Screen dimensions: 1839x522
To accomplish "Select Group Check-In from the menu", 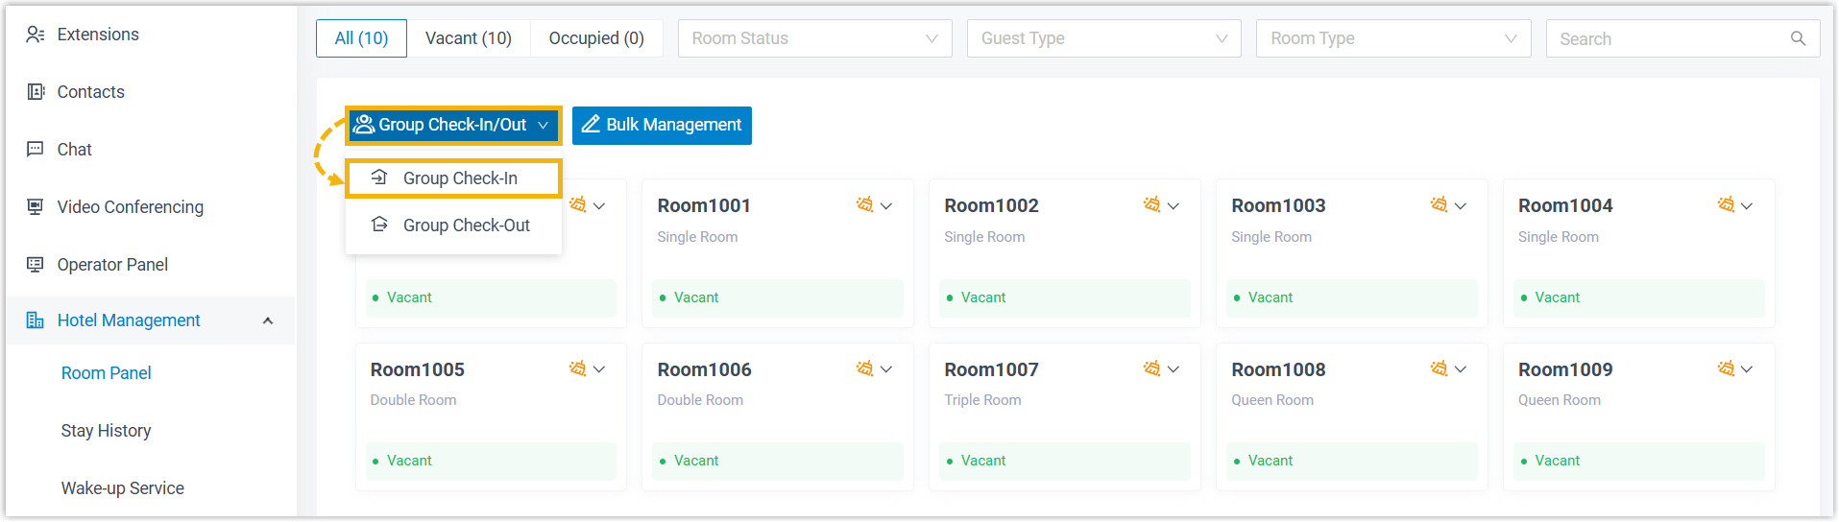I will (x=459, y=178).
